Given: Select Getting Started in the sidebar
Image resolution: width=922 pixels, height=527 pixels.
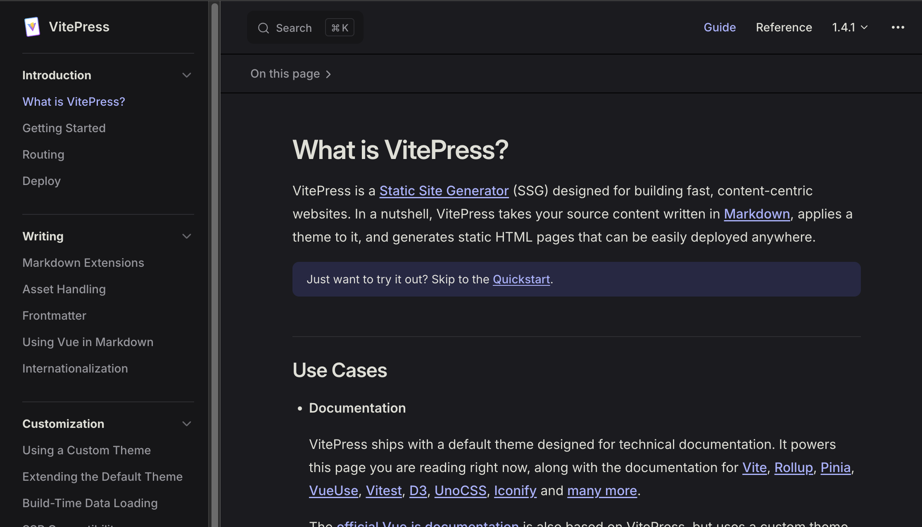Looking at the screenshot, I should [x=64, y=128].
